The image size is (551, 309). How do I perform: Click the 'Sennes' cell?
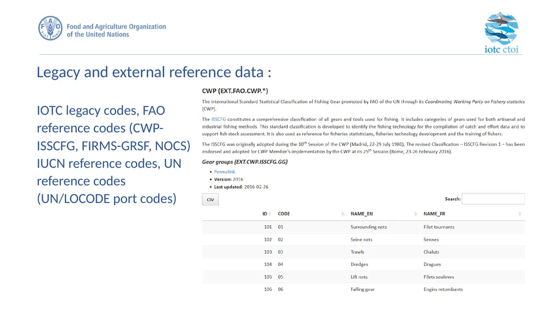click(x=431, y=240)
